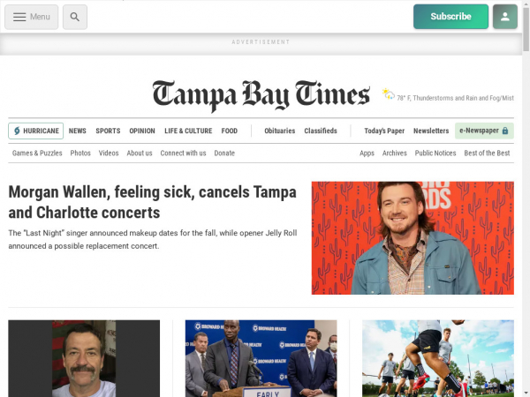Click the e-Newspaper button
Screen dimensions: 530x397
[484, 131]
